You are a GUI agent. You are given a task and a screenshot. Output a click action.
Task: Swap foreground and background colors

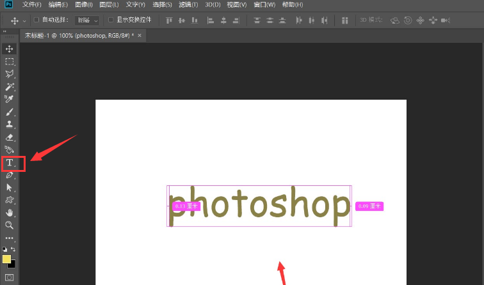[13, 249]
